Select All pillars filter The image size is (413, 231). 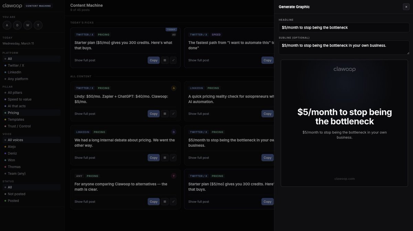32,92
